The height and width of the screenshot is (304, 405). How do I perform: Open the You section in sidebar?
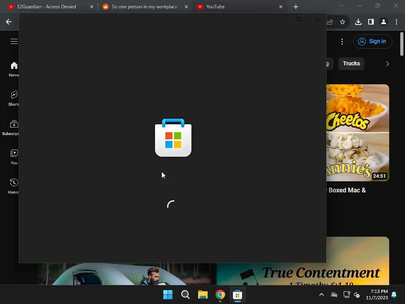coord(14,157)
